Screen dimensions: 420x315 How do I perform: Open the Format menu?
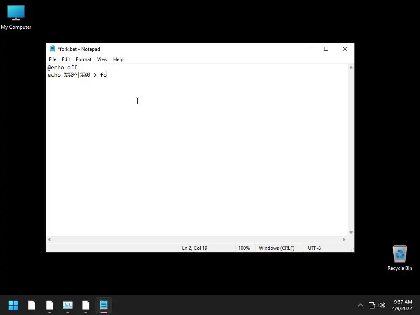point(84,59)
